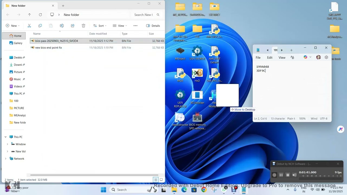
Task: Stop the Debut recording
Action: (x=288, y=175)
